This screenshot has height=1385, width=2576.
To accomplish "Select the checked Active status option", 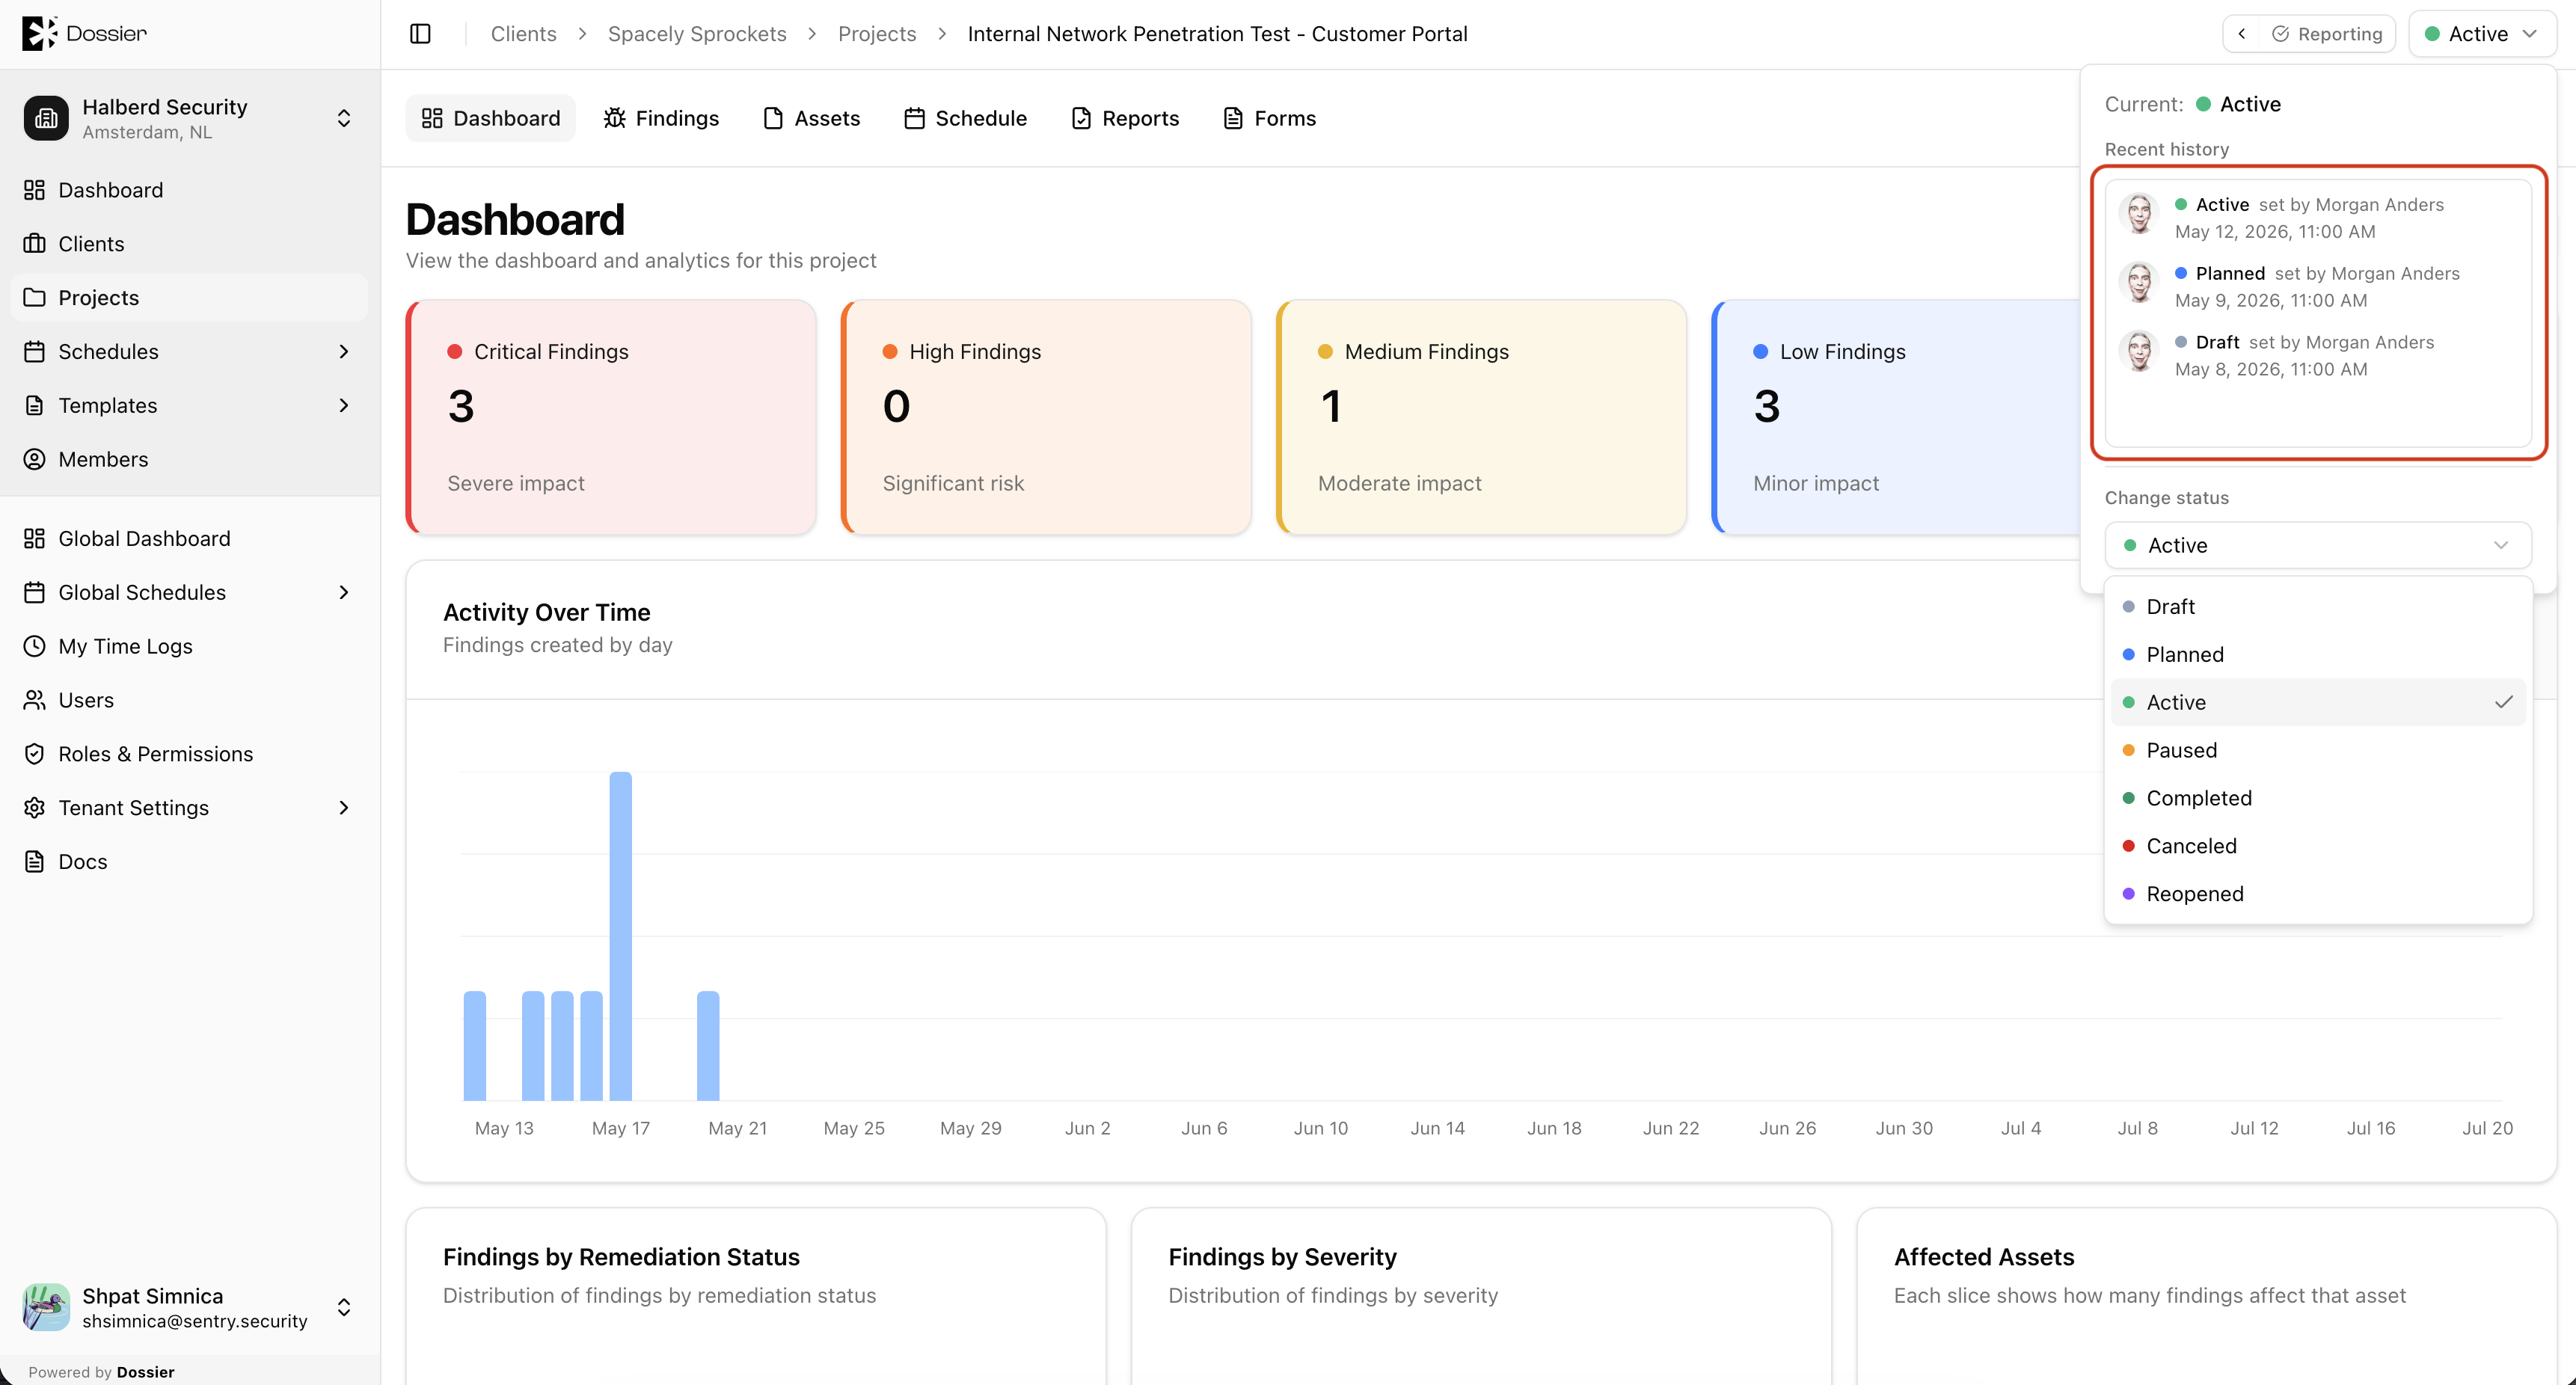I will 2318,703.
